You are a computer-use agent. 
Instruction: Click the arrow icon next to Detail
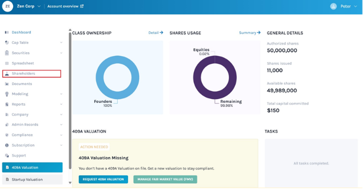tap(161, 33)
